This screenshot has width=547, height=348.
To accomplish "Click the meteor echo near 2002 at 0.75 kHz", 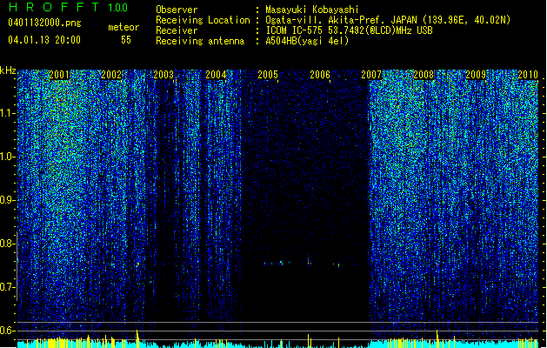I will (x=137, y=264).
